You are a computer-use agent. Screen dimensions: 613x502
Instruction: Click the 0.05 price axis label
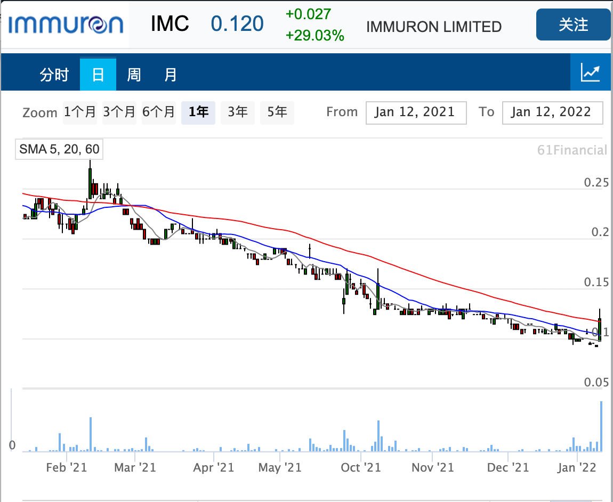click(596, 382)
